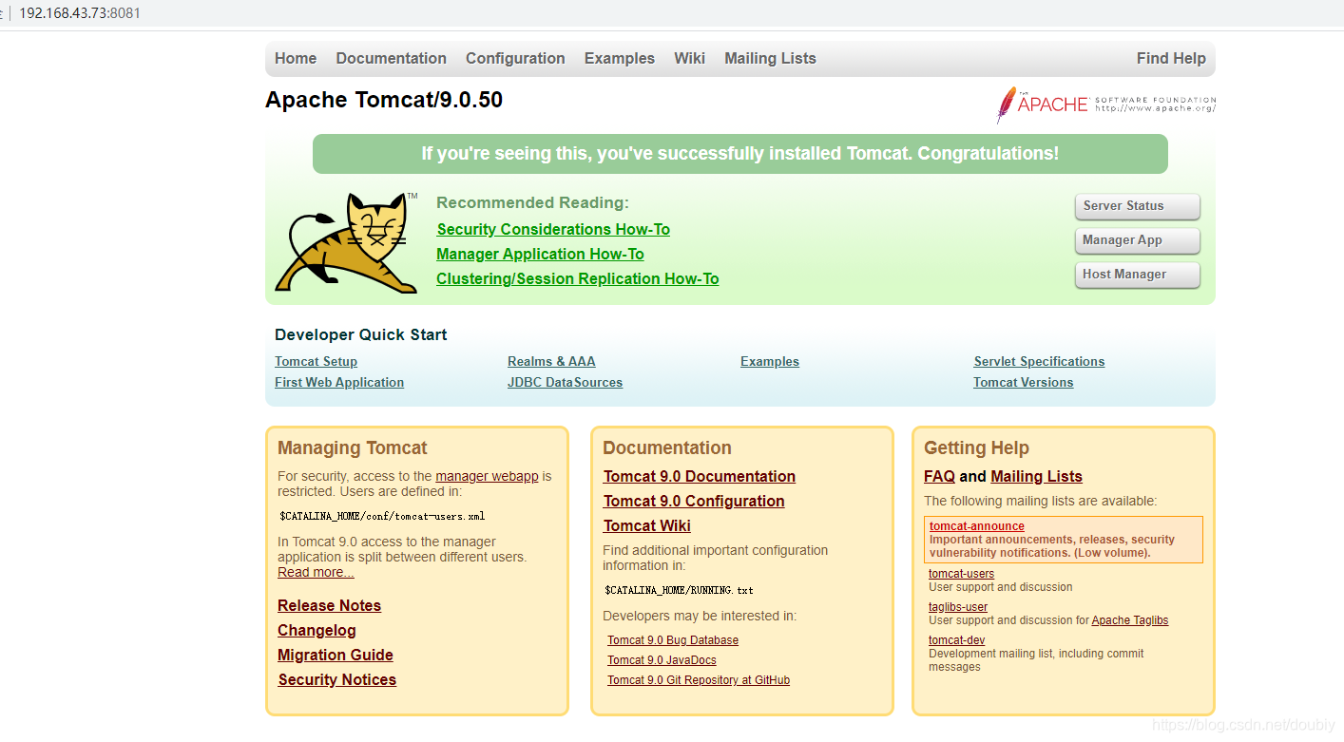
Task: Open Tomcat 9.0 JavaDocs link
Action: coord(662,660)
